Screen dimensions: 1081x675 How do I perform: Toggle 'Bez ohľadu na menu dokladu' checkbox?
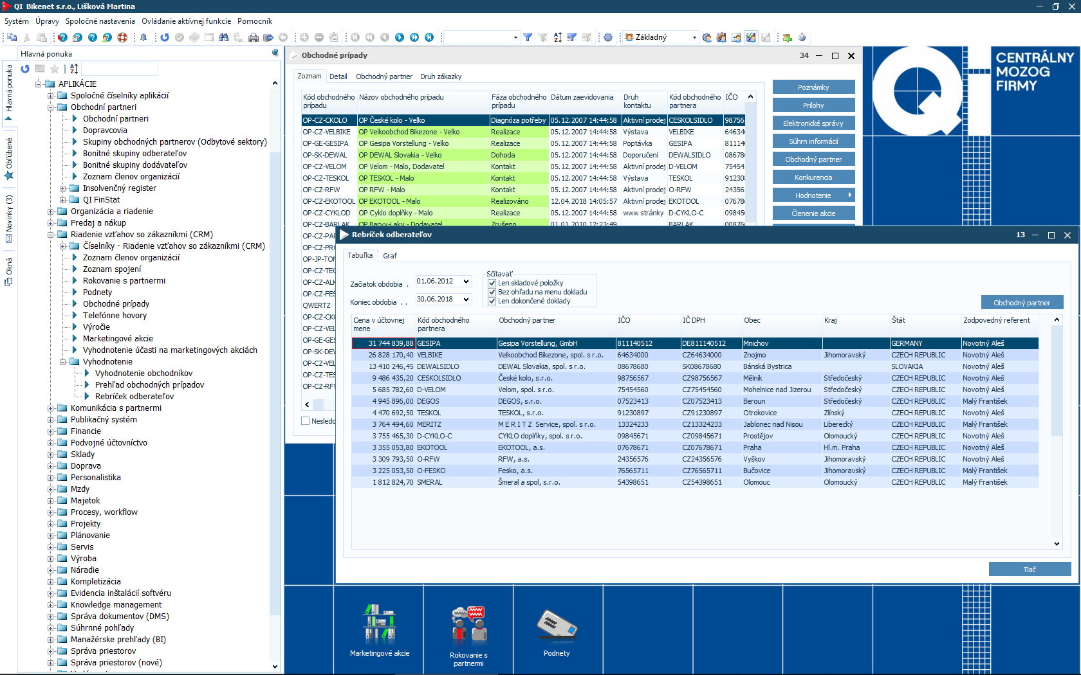tap(492, 292)
